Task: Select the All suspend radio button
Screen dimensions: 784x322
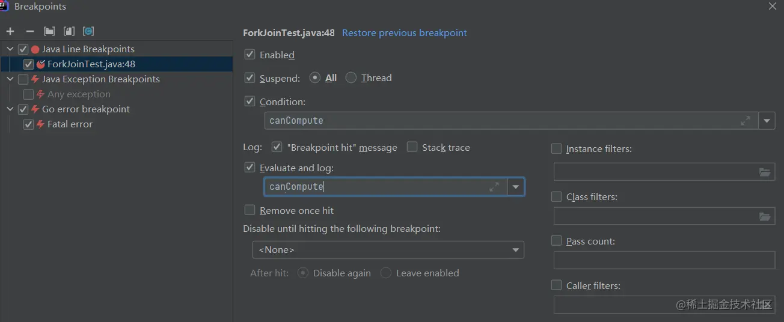Action: (315, 78)
